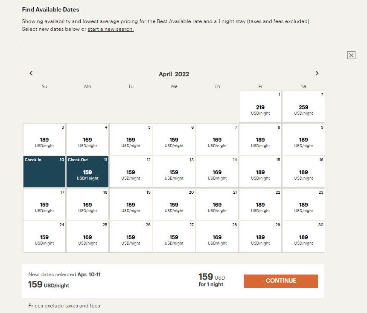Choose April 22 priced at 189 USD
This screenshot has width=367, height=313.
click(x=260, y=204)
